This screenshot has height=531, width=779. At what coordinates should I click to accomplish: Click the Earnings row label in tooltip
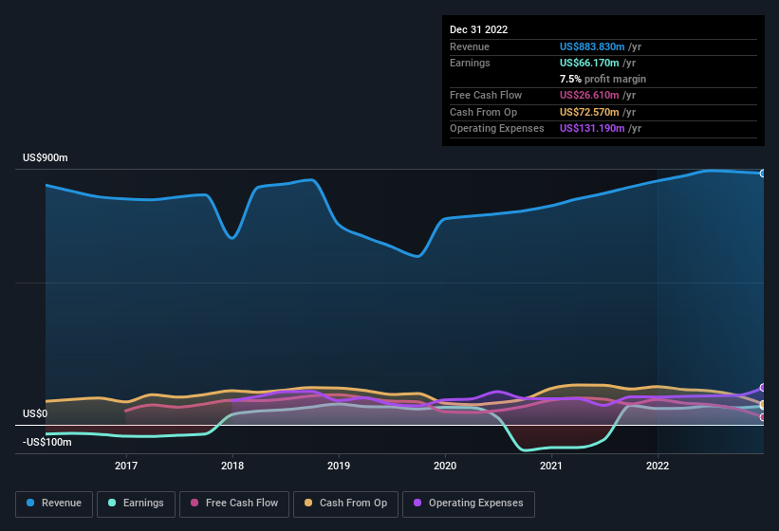(470, 63)
